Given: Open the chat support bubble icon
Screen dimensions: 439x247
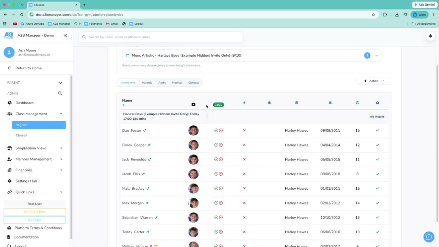Looking at the screenshot, I should (429, 237).
